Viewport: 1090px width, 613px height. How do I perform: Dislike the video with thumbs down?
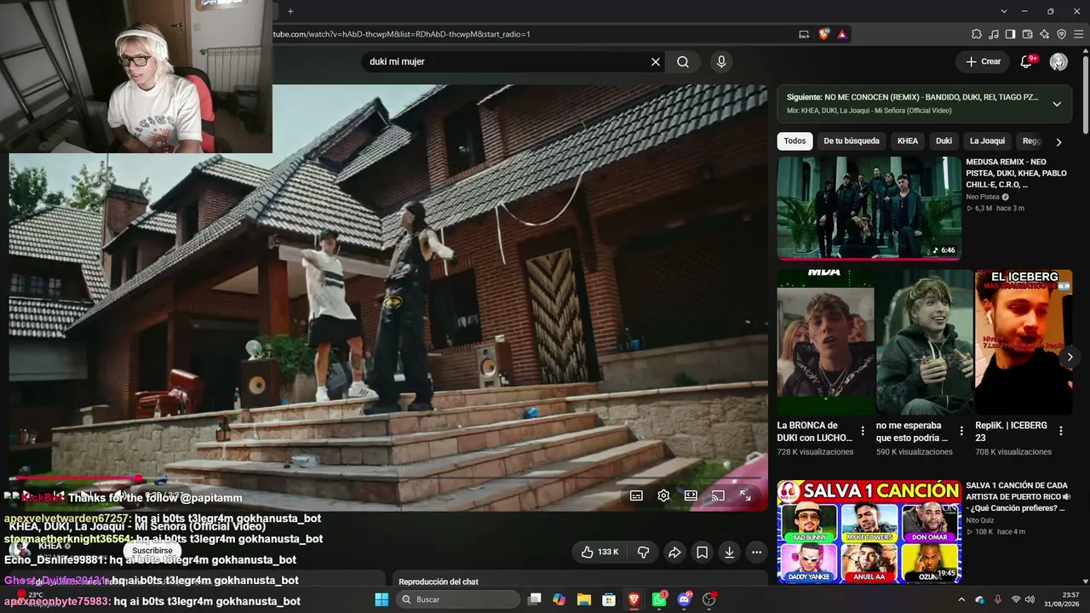click(643, 553)
